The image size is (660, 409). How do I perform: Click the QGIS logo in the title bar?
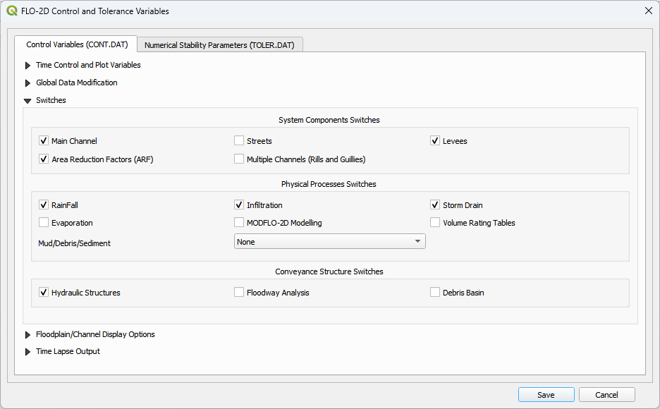pyautogui.click(x=12, y=11)
